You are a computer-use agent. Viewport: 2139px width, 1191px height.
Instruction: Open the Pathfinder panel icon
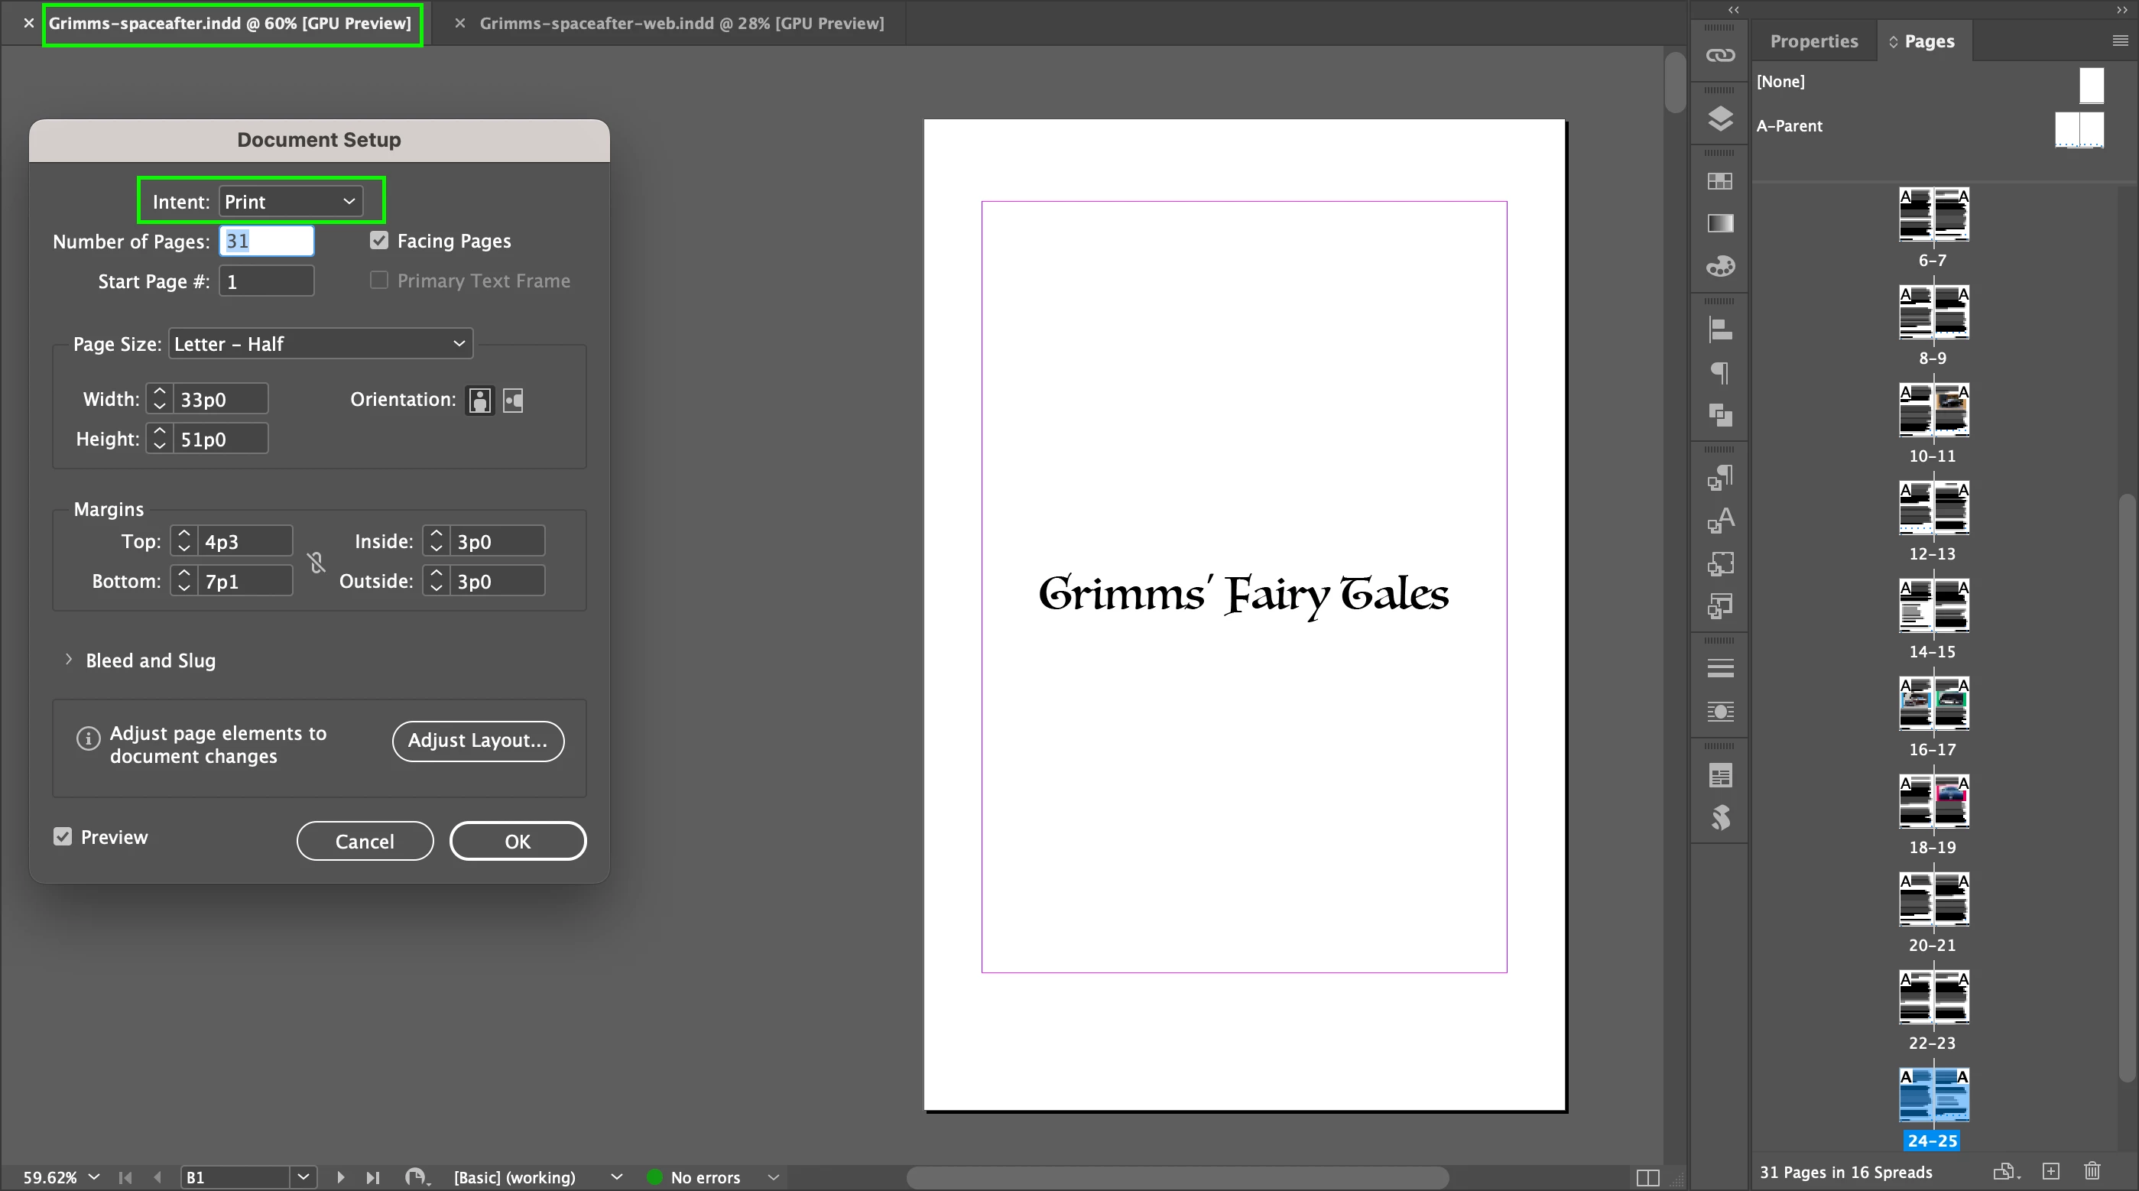[1719, 414]
